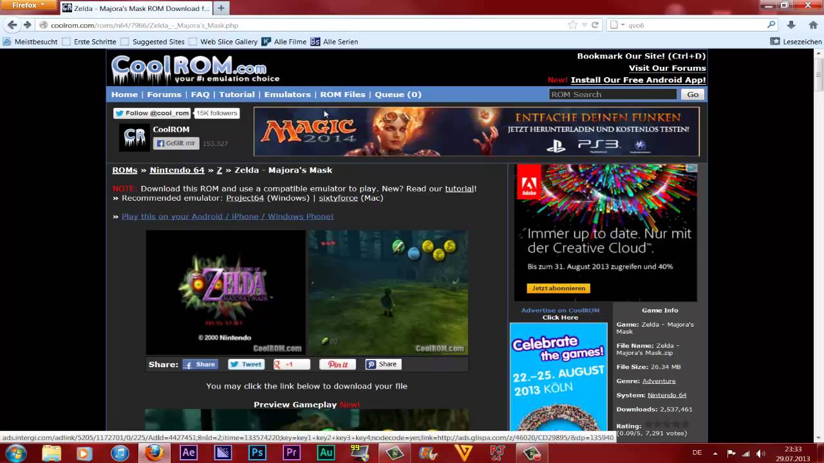Image resolution: width=824 pixels, height=463 pixels.
Task: Open the ROMs breadcrumb link
Action: [125, 170]
